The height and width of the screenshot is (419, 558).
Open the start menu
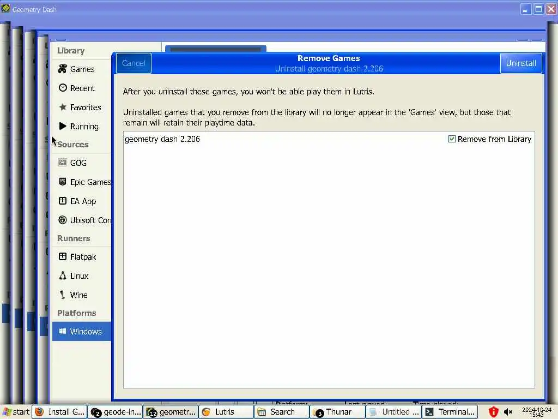tap(16, 412)
